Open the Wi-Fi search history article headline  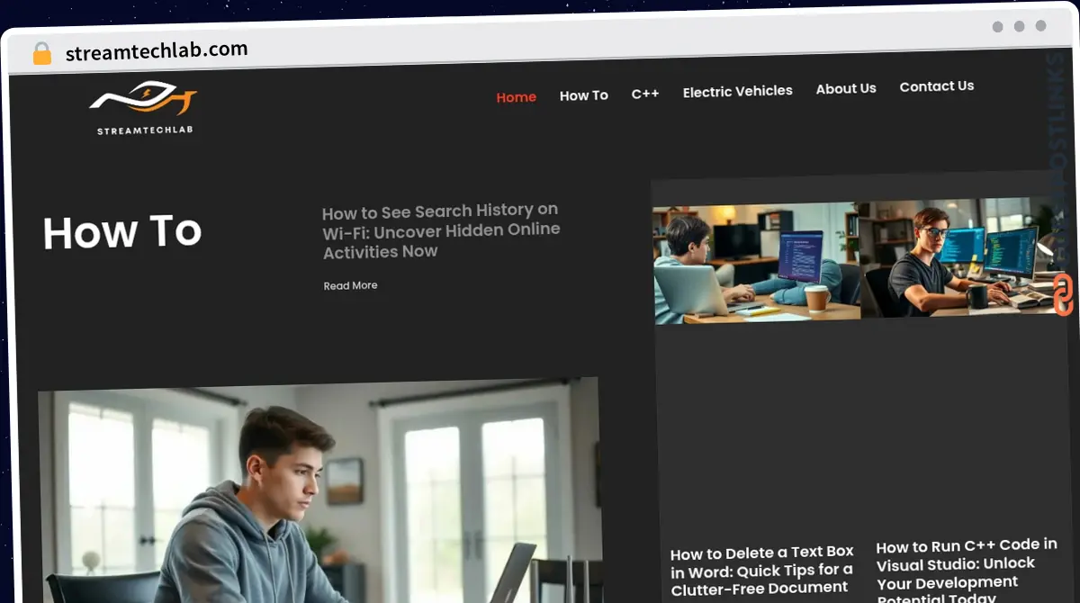(x=440, y=230)
